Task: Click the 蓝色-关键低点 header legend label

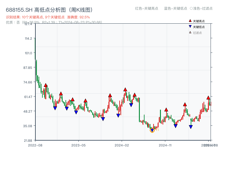Action: [x=175, y=8]
